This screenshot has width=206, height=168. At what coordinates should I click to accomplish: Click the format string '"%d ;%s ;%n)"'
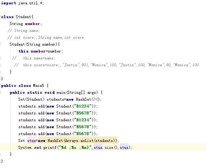pyautogui.click(x=75, y=147)
